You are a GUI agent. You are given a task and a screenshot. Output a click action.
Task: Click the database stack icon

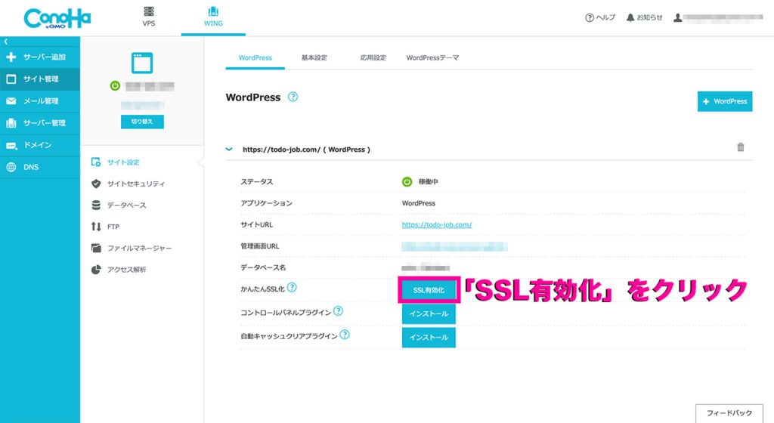[96, 205]
